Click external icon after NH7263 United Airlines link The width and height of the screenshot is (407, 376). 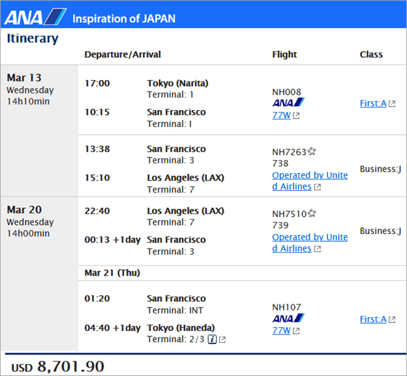(x=318, y=187)
